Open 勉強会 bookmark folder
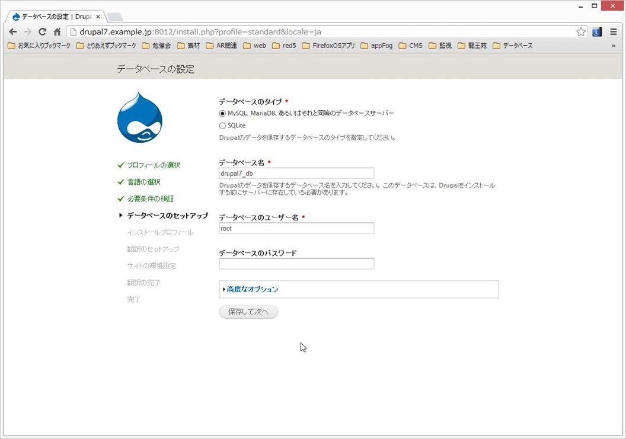The image size is (626, 439). tap(156, 46)
